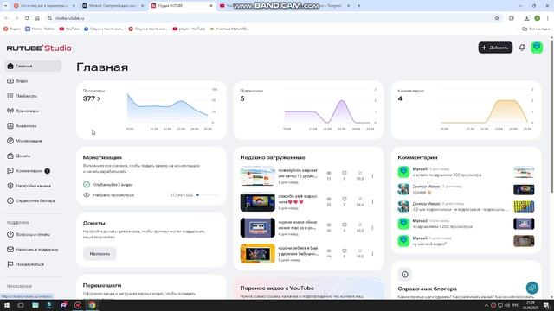Open Комментарии in the sidebar
Screen dimensions: 554x311
29,171
